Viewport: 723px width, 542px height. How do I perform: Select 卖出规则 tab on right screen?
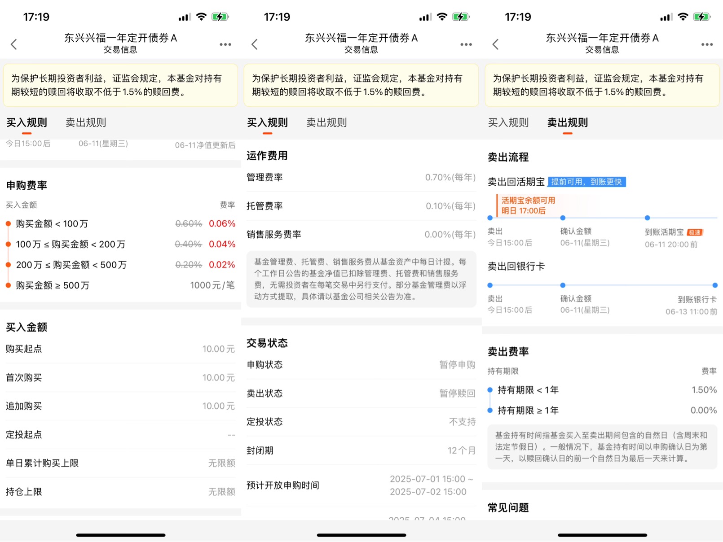coord(568,122)
